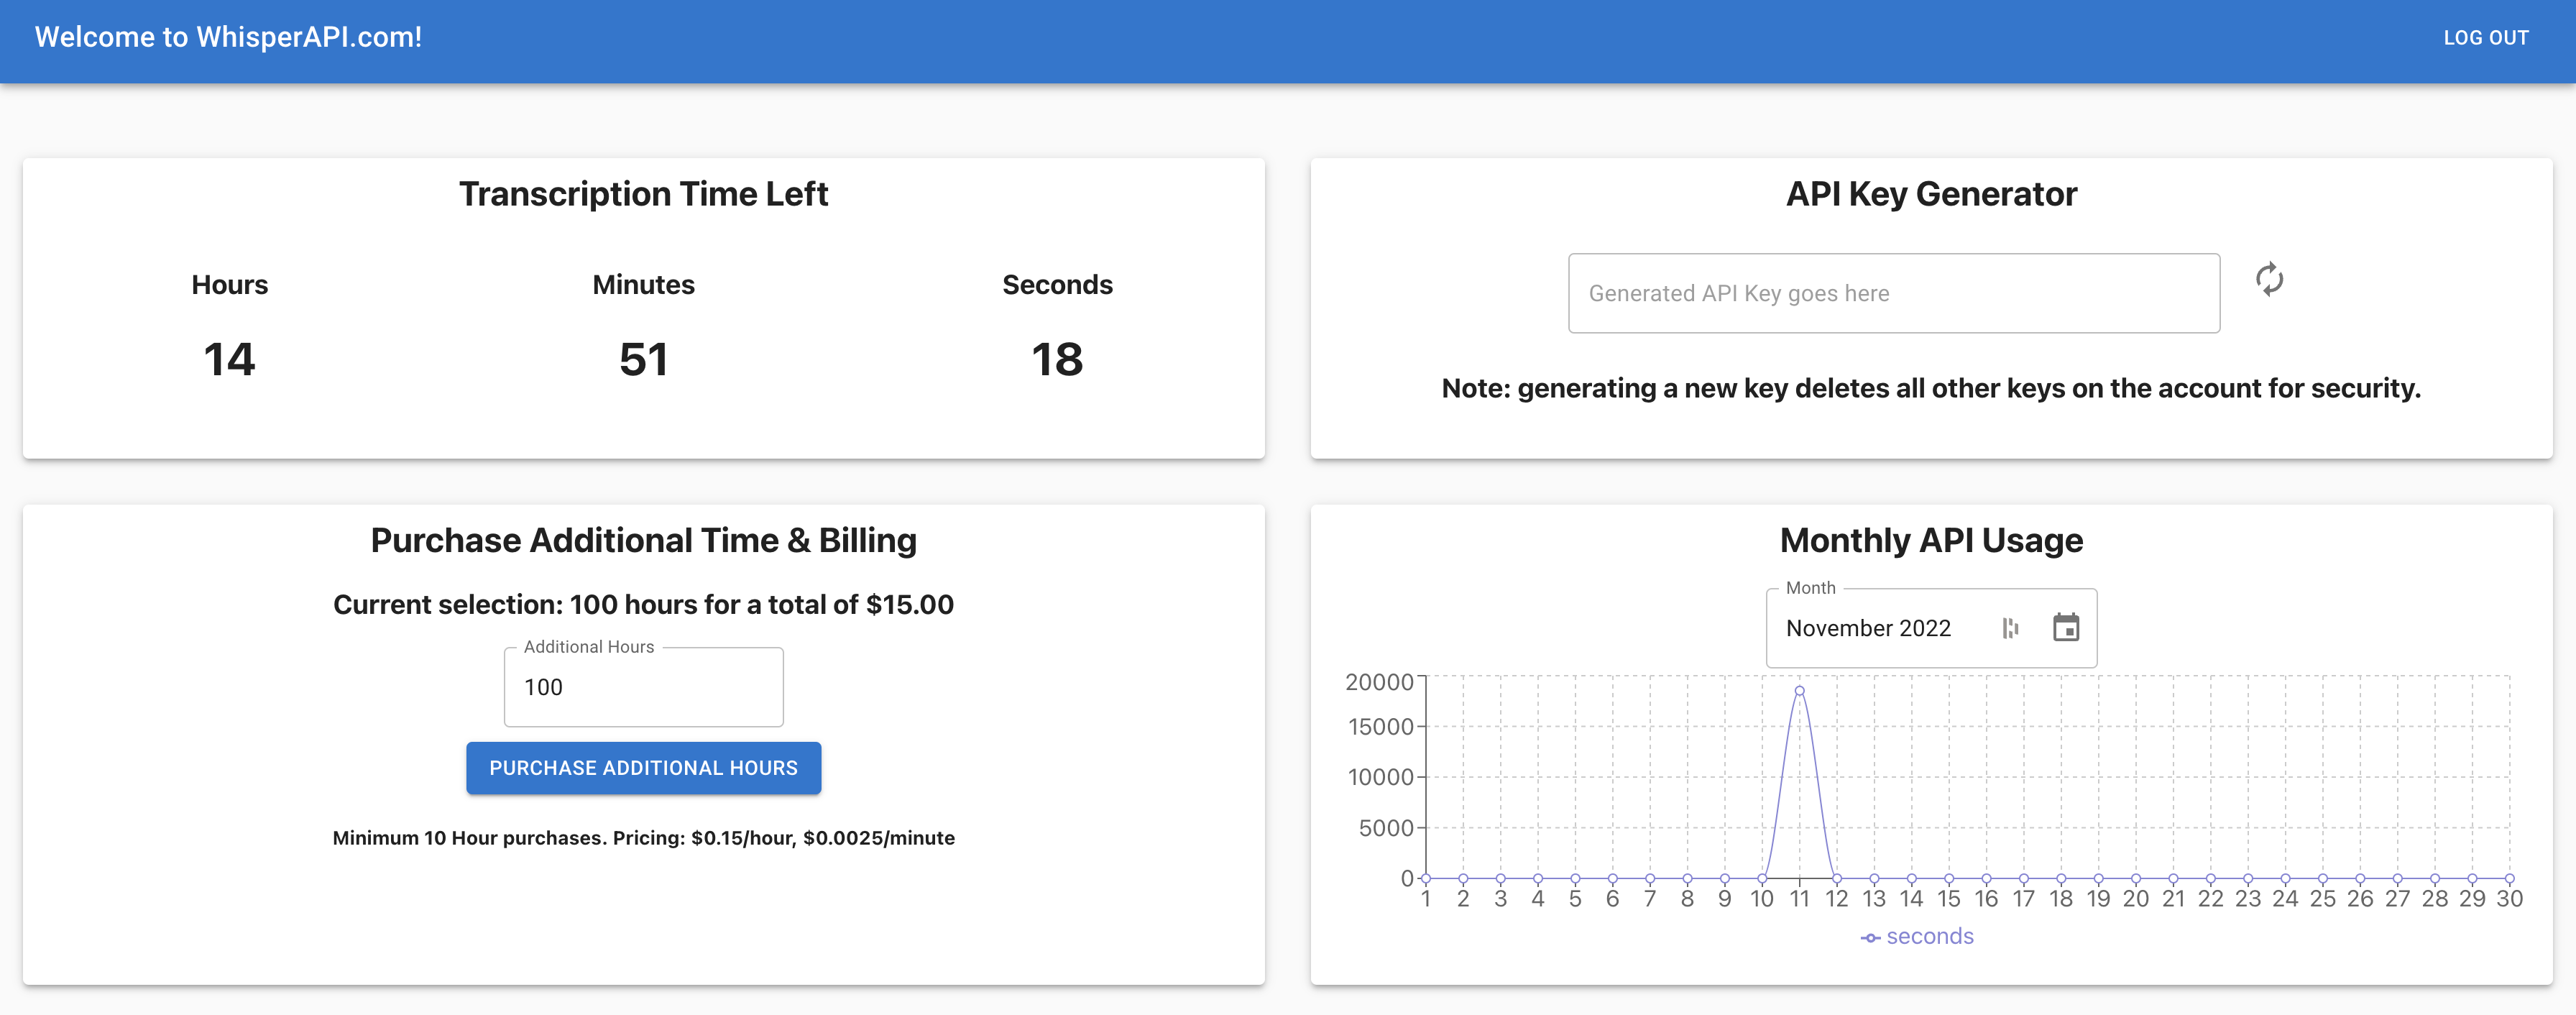Viewport: 2576px width, 1015px height.
Task: Click the 'Transcription Time Left' heading
Action: tap(643, 194)
